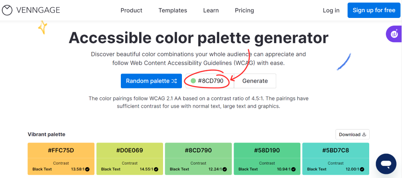Open the Learn menu
Screen dimensions: 402x178
211,10
